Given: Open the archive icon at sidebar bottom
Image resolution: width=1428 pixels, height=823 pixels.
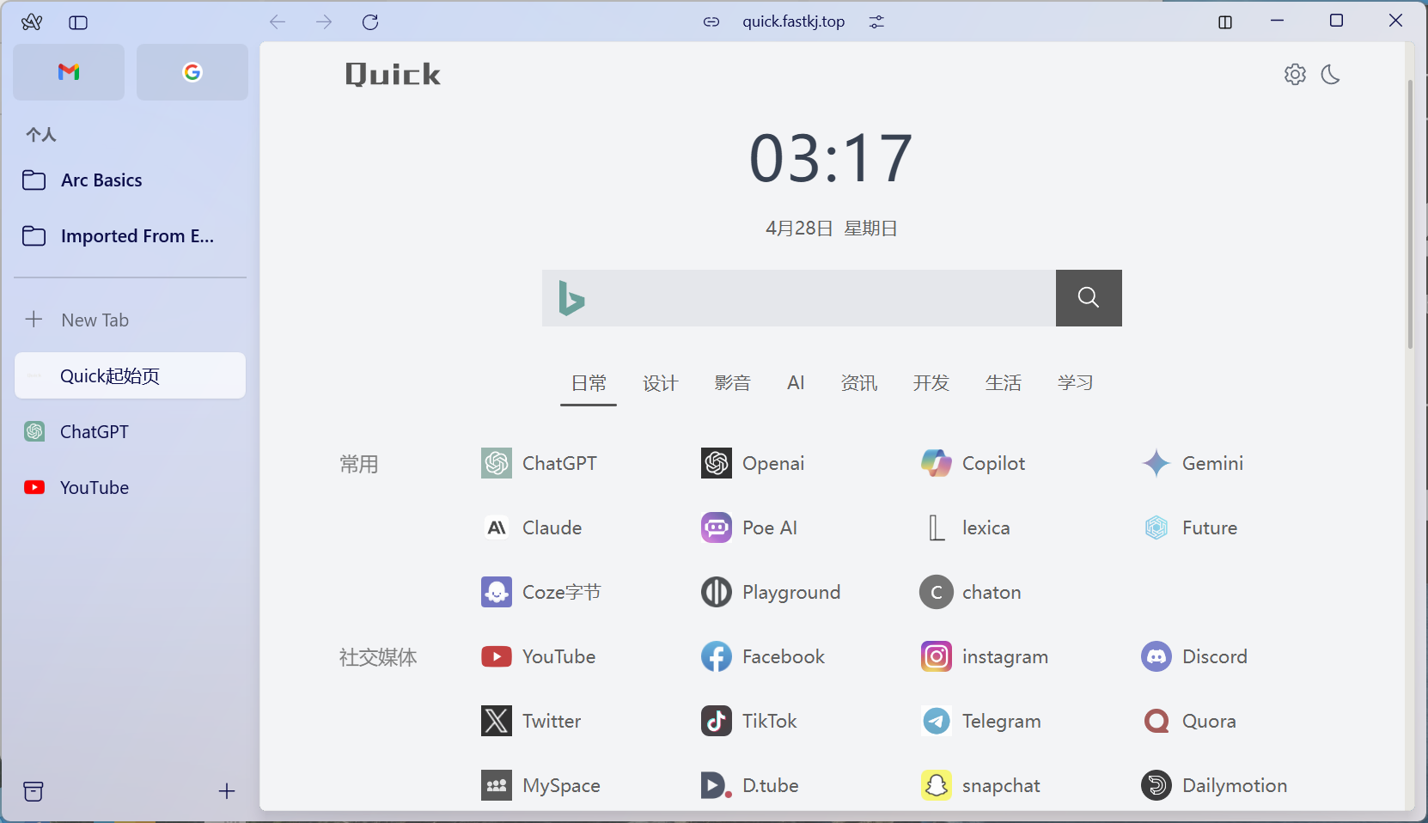Looking at the screenshot, I should [34, 791].
